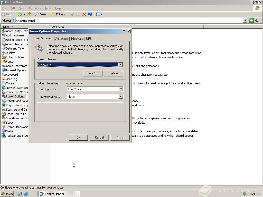Click the Up folder toolbar icon

[x=29, y=14]
